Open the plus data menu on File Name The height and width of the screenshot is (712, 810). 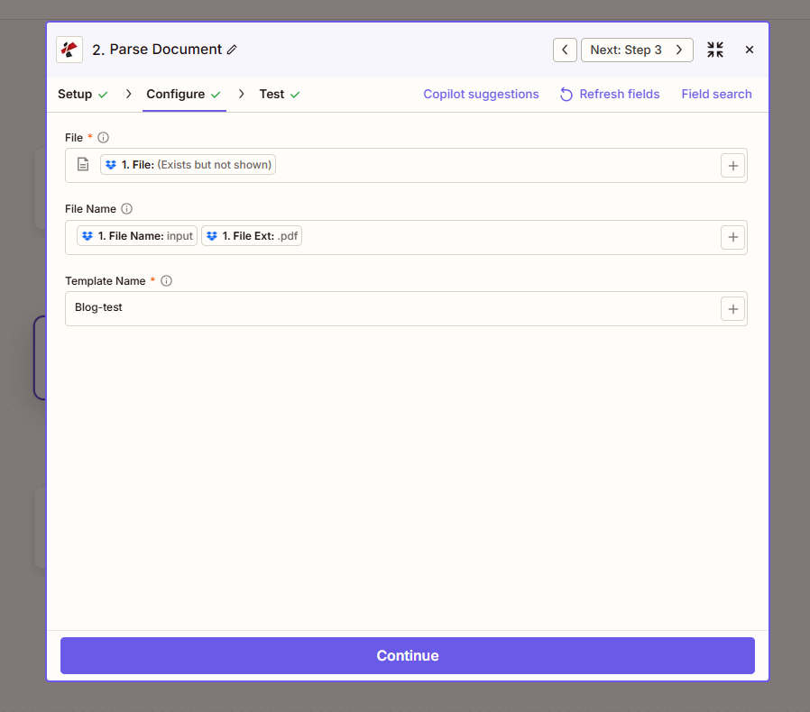(x=732, y=237)
